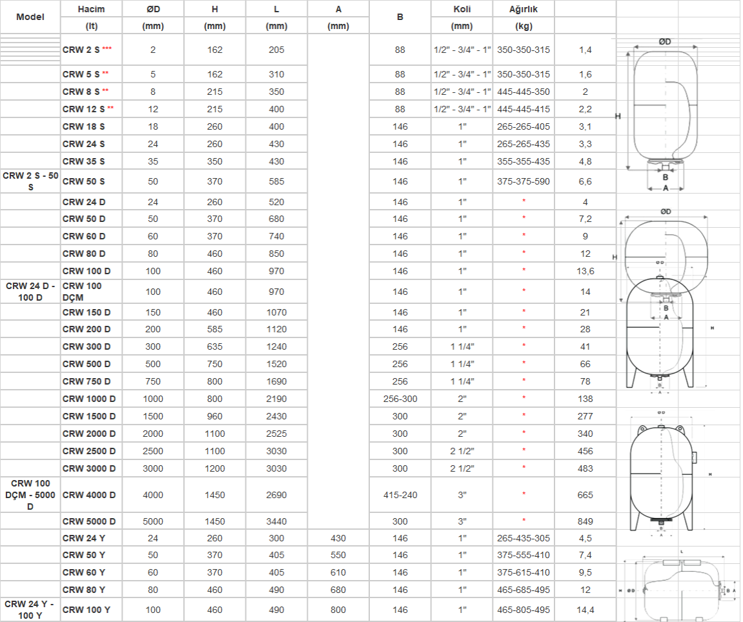This screenshot has height=622, width=743.
Task: Select model name "CRW 24 Y"
Action: click(x=84, y=539)
